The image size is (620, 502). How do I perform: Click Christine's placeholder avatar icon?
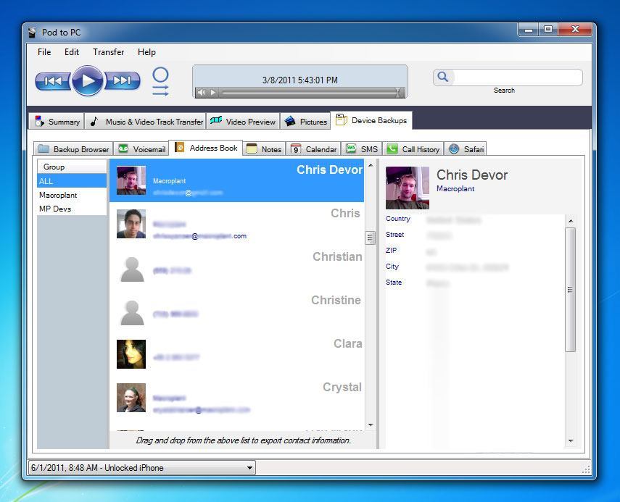click(x=132, y=313)
